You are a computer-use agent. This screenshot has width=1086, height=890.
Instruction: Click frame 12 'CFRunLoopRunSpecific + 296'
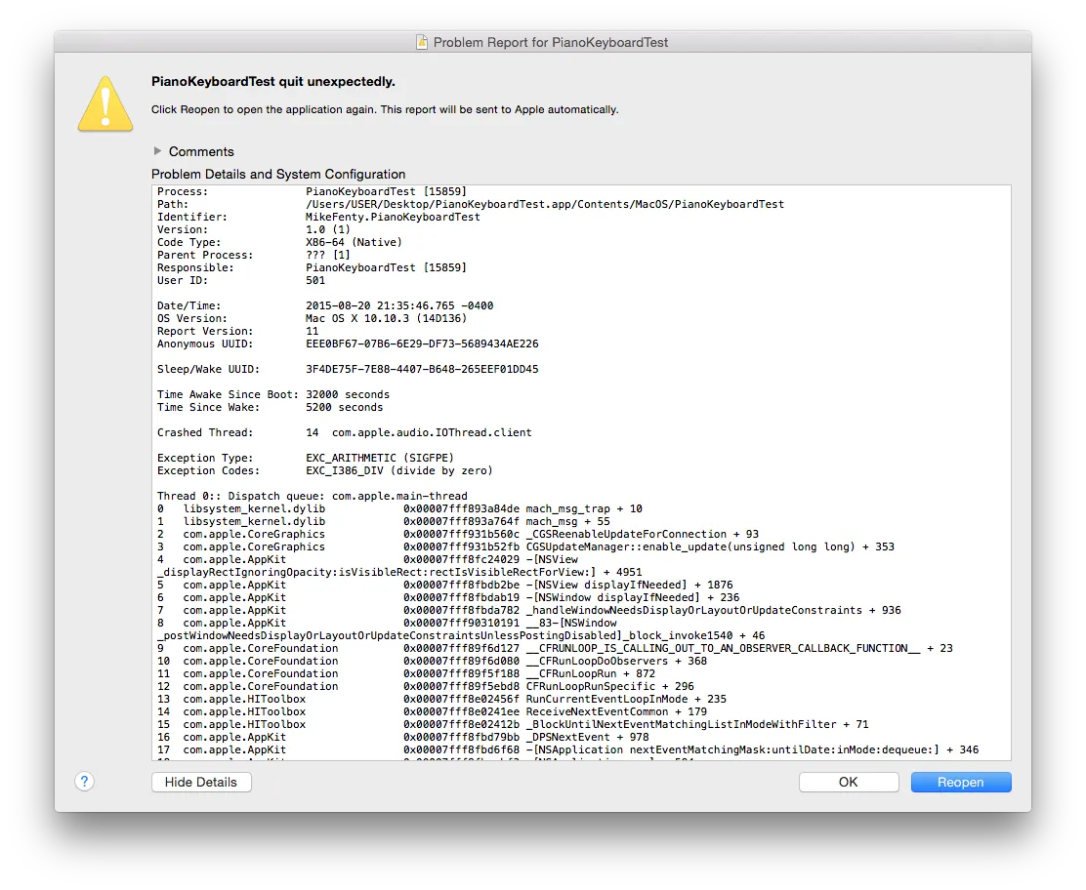609,687
